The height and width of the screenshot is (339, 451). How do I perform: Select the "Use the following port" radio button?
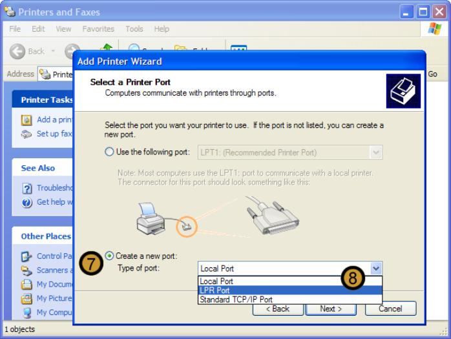coord(109,152)
